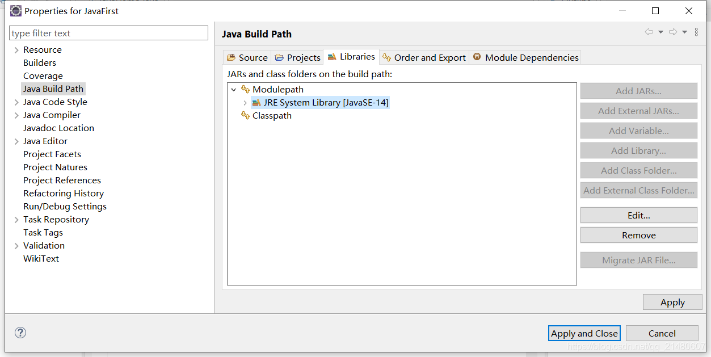Expand the Java Compiler node
Viewport: 711px width, 357px height.
(16, 115)
